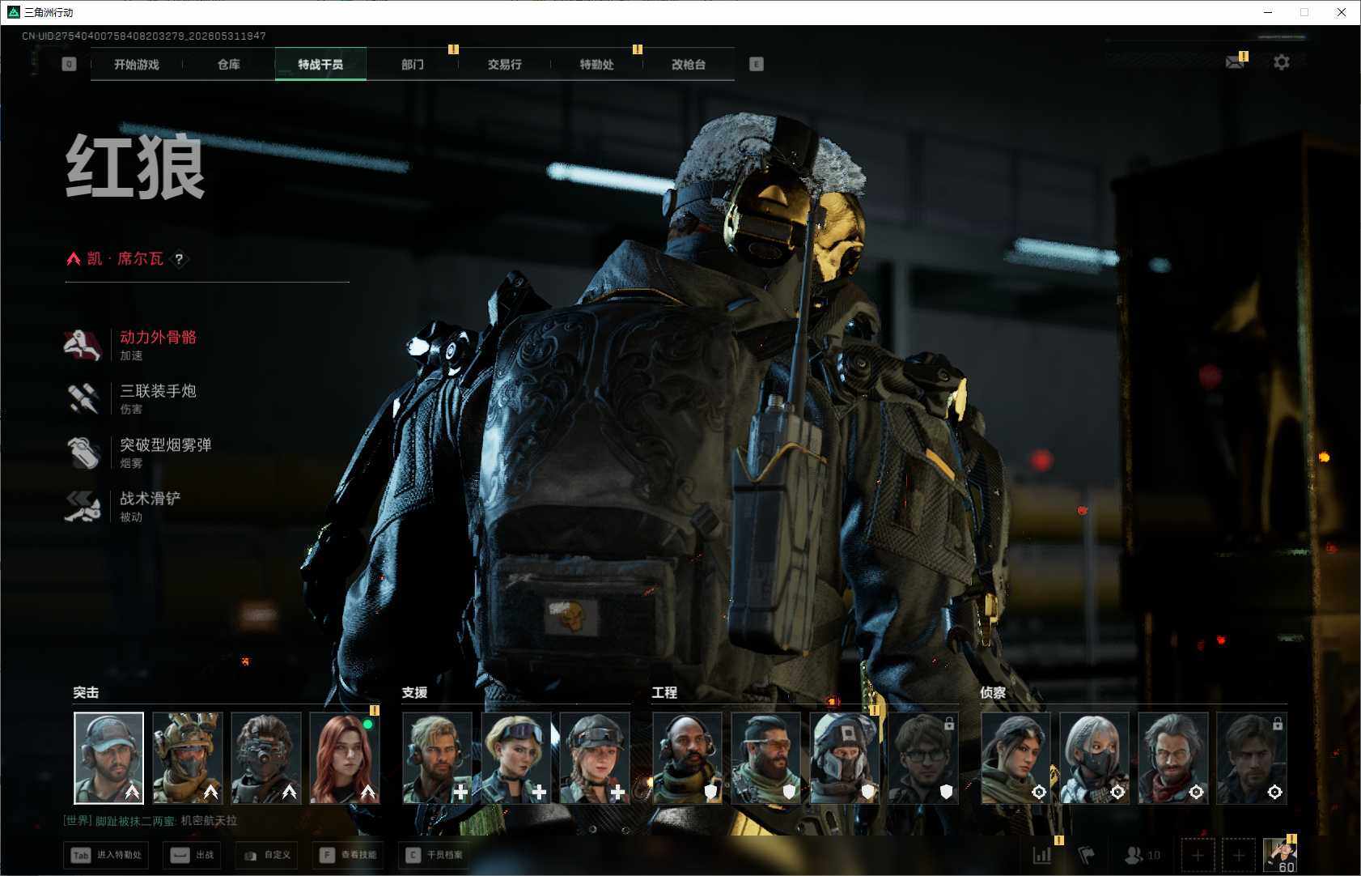Click the 支援 support category label
Screen dimensions: 1361x876
point(414,692)
